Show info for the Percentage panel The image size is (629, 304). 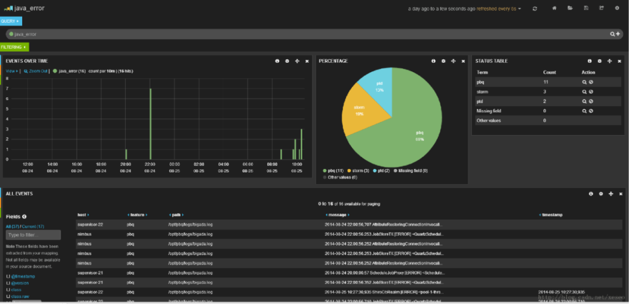[x=433, y=61]
